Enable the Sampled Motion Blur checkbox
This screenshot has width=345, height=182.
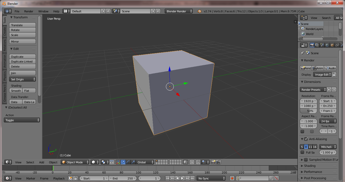pyautogui.click(x=306, y=160)
